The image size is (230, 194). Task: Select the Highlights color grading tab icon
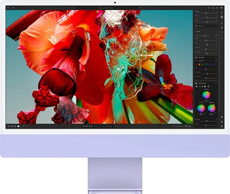click(x=205, y=86)
